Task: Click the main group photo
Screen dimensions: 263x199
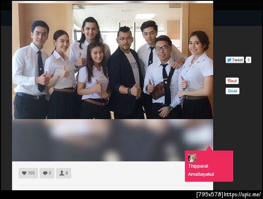Action: (113, 61)
